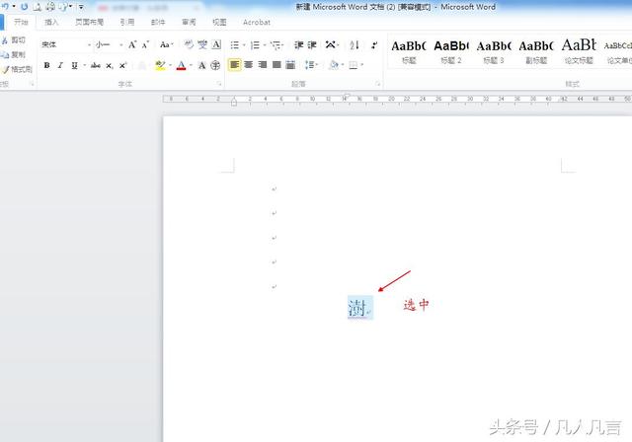Click the red font color button
Screen dimensions: 632x442
[182, 65]
